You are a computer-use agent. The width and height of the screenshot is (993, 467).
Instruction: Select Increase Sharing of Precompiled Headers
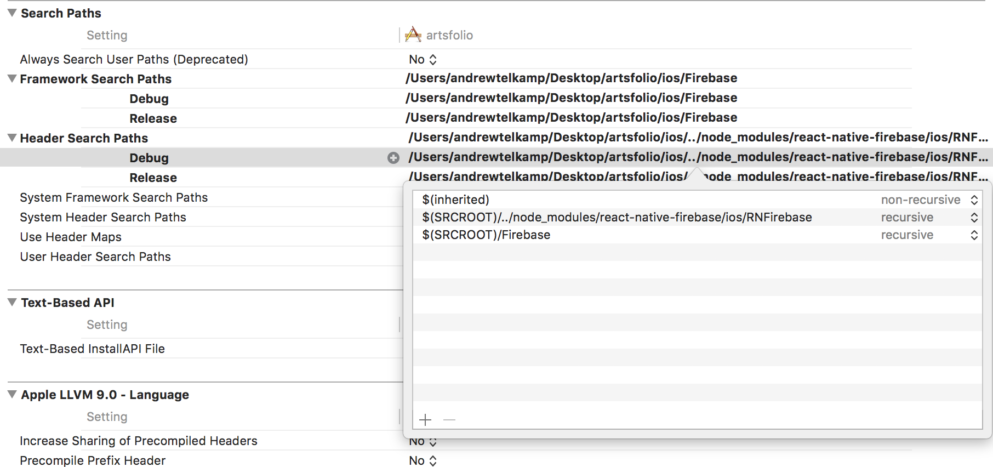[139, 441]
